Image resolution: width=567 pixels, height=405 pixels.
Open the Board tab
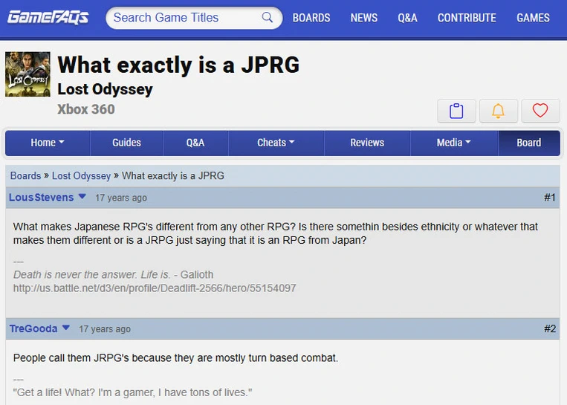tap(528, 143)
